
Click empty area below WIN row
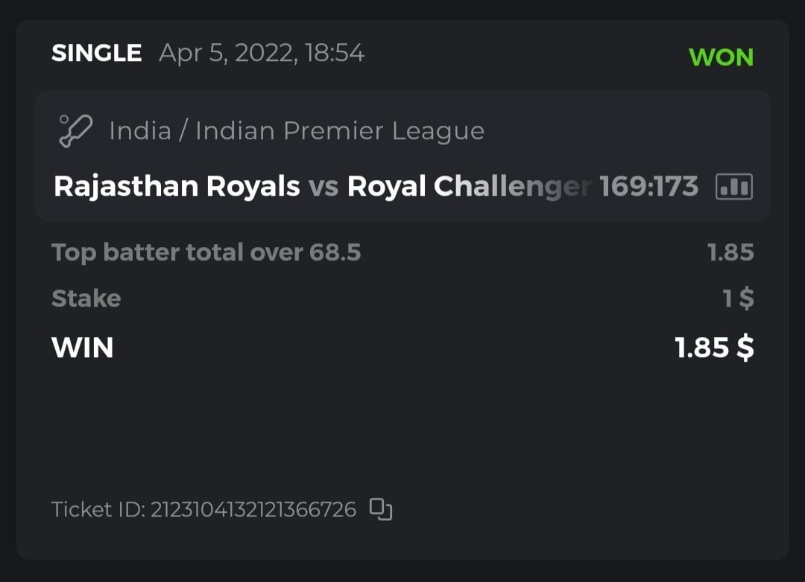point(402,424)
